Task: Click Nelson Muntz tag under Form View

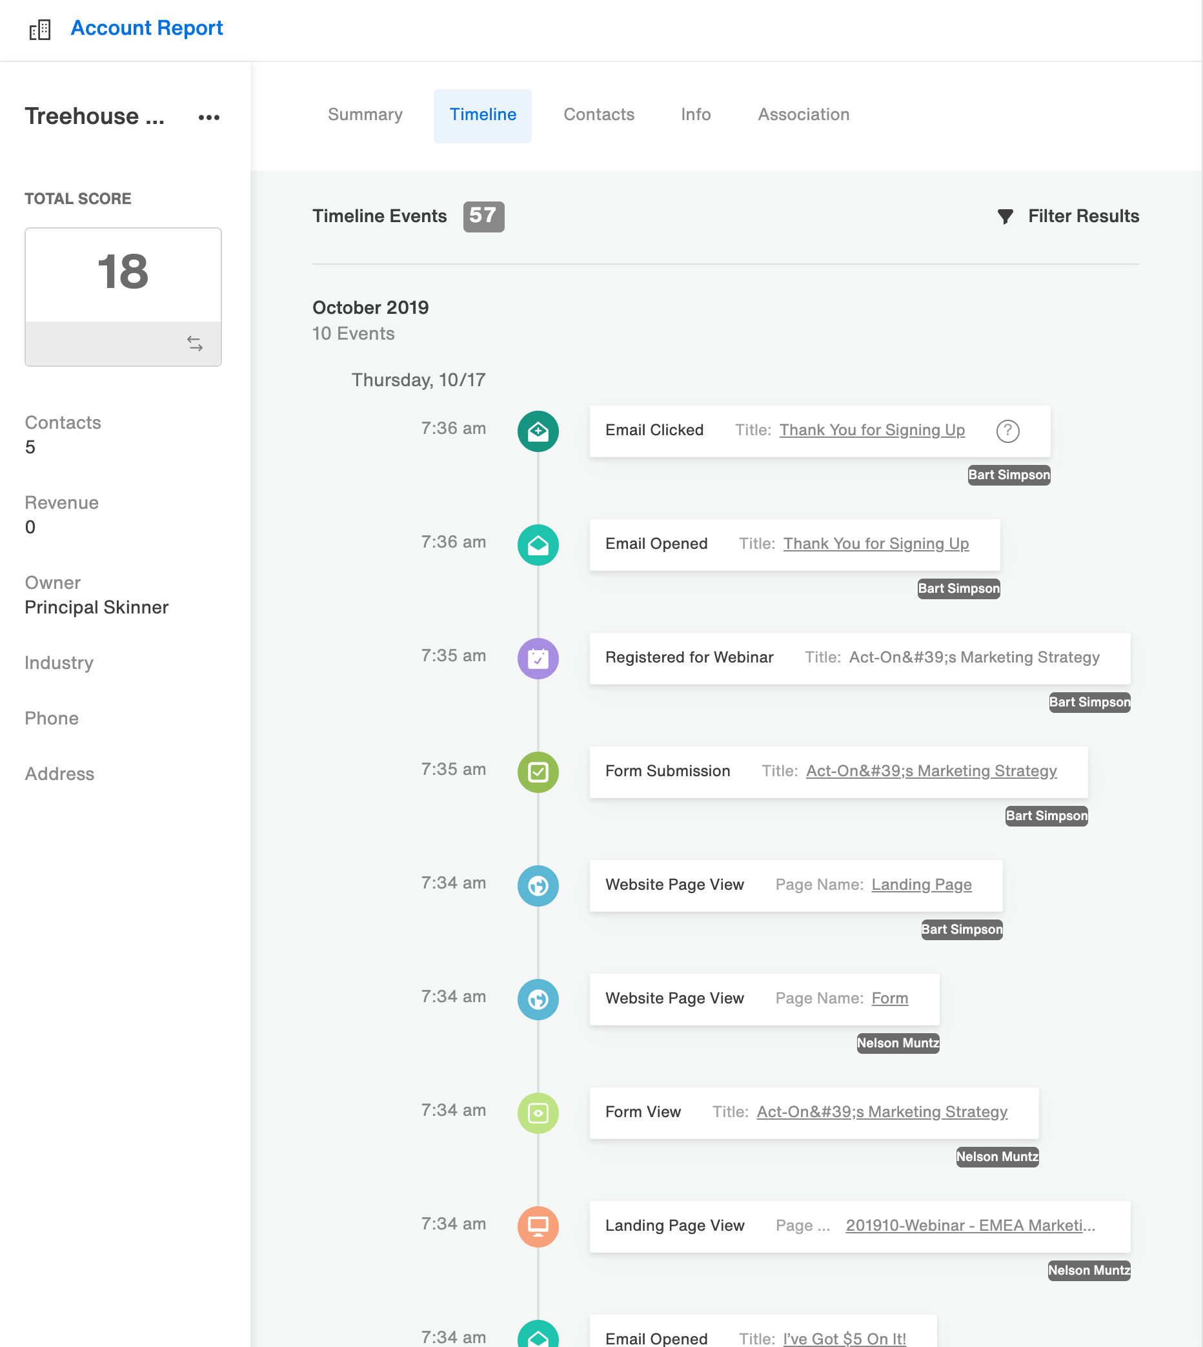Action: (997, 1157)
